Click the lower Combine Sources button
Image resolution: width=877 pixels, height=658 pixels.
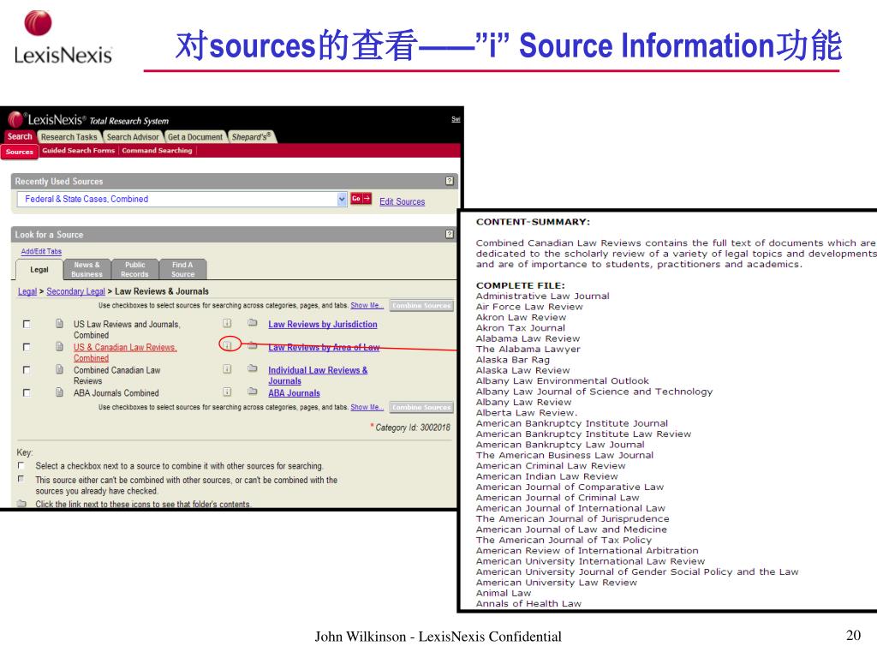[421, 407]
